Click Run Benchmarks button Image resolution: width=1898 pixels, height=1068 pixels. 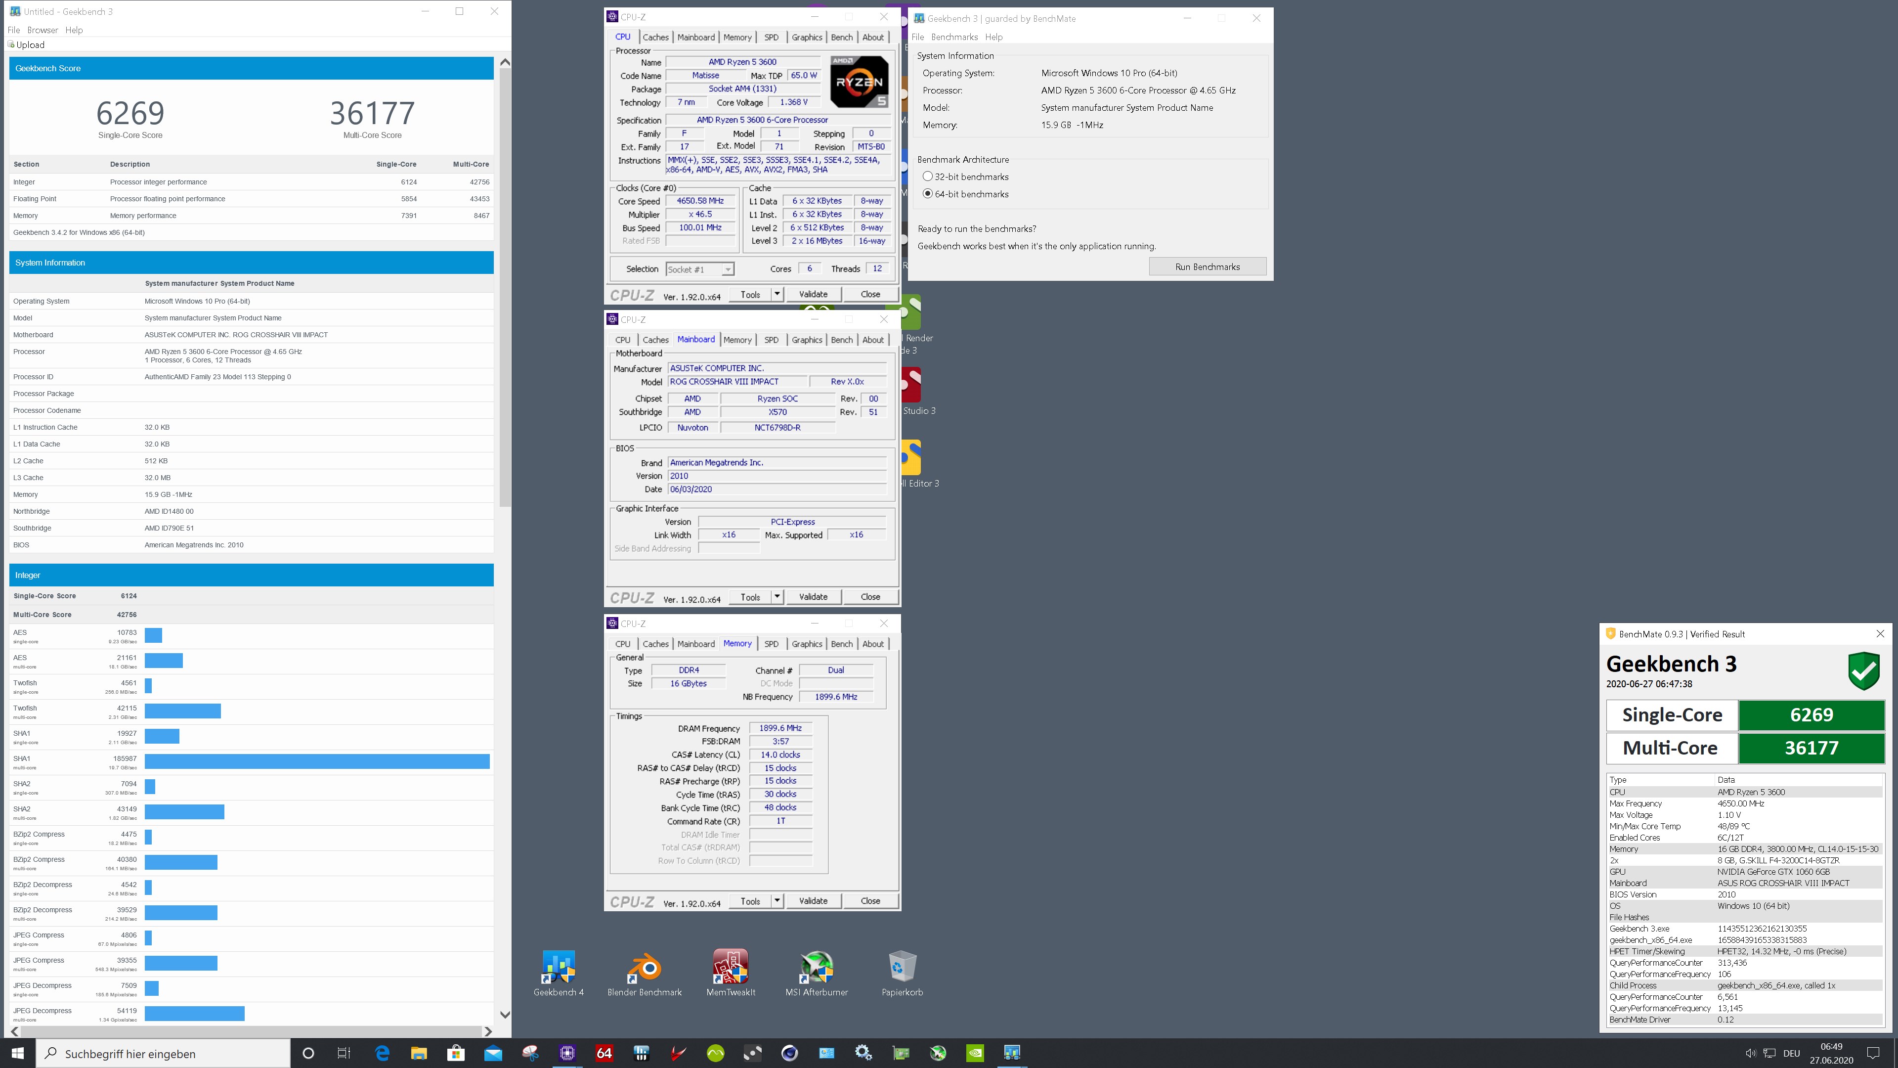click(1207, 267)
